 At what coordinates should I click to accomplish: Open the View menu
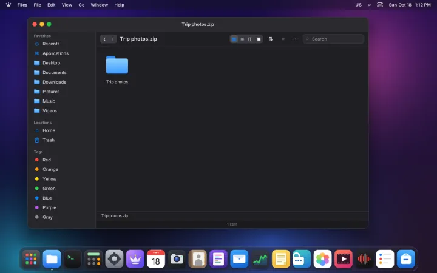[67, 5]
